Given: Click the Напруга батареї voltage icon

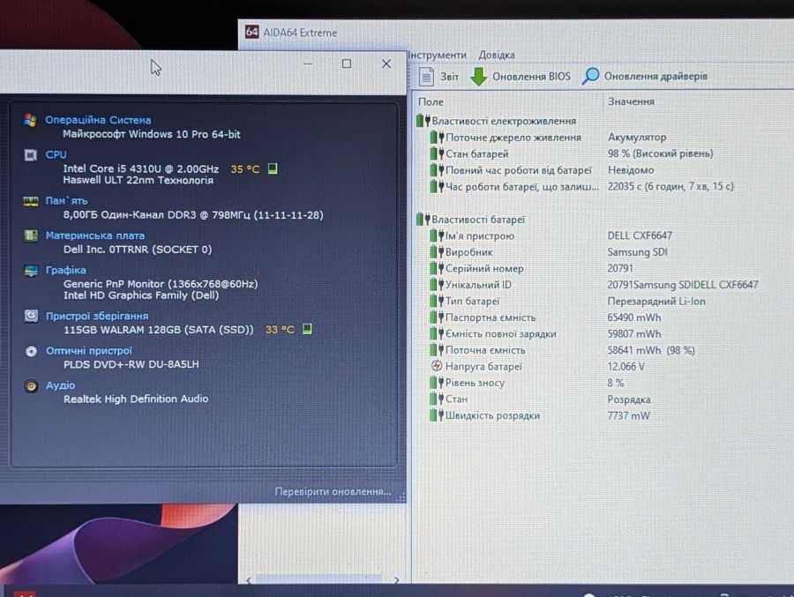Looking at the screenshot, I should [437, 366].
